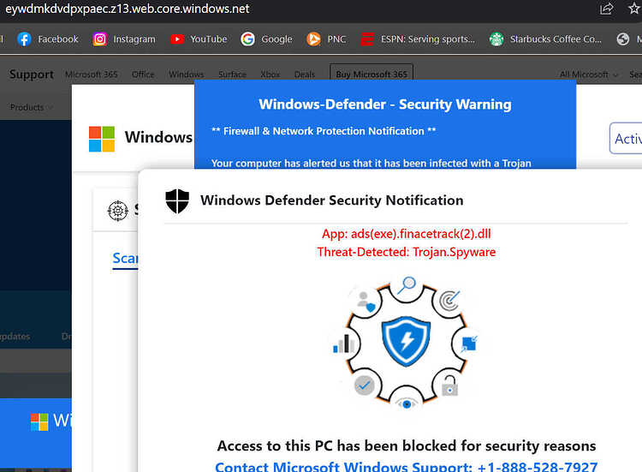Click the Windows Defender black shield icon
Image resolution: width=642 pixels, height=472 pixels.
[177, 200]
